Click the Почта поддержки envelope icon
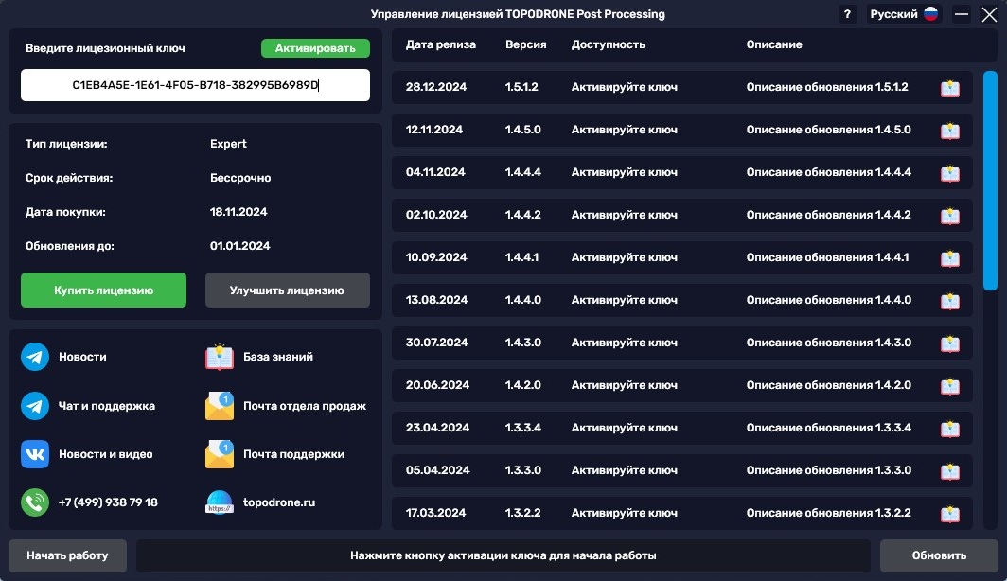Image resolution: width=1007 pixels, height=581 pixels. (x=220, y=454)
